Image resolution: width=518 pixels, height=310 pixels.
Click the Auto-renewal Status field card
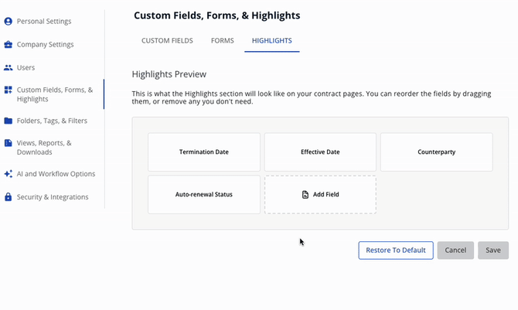click(x=204, y=195)
